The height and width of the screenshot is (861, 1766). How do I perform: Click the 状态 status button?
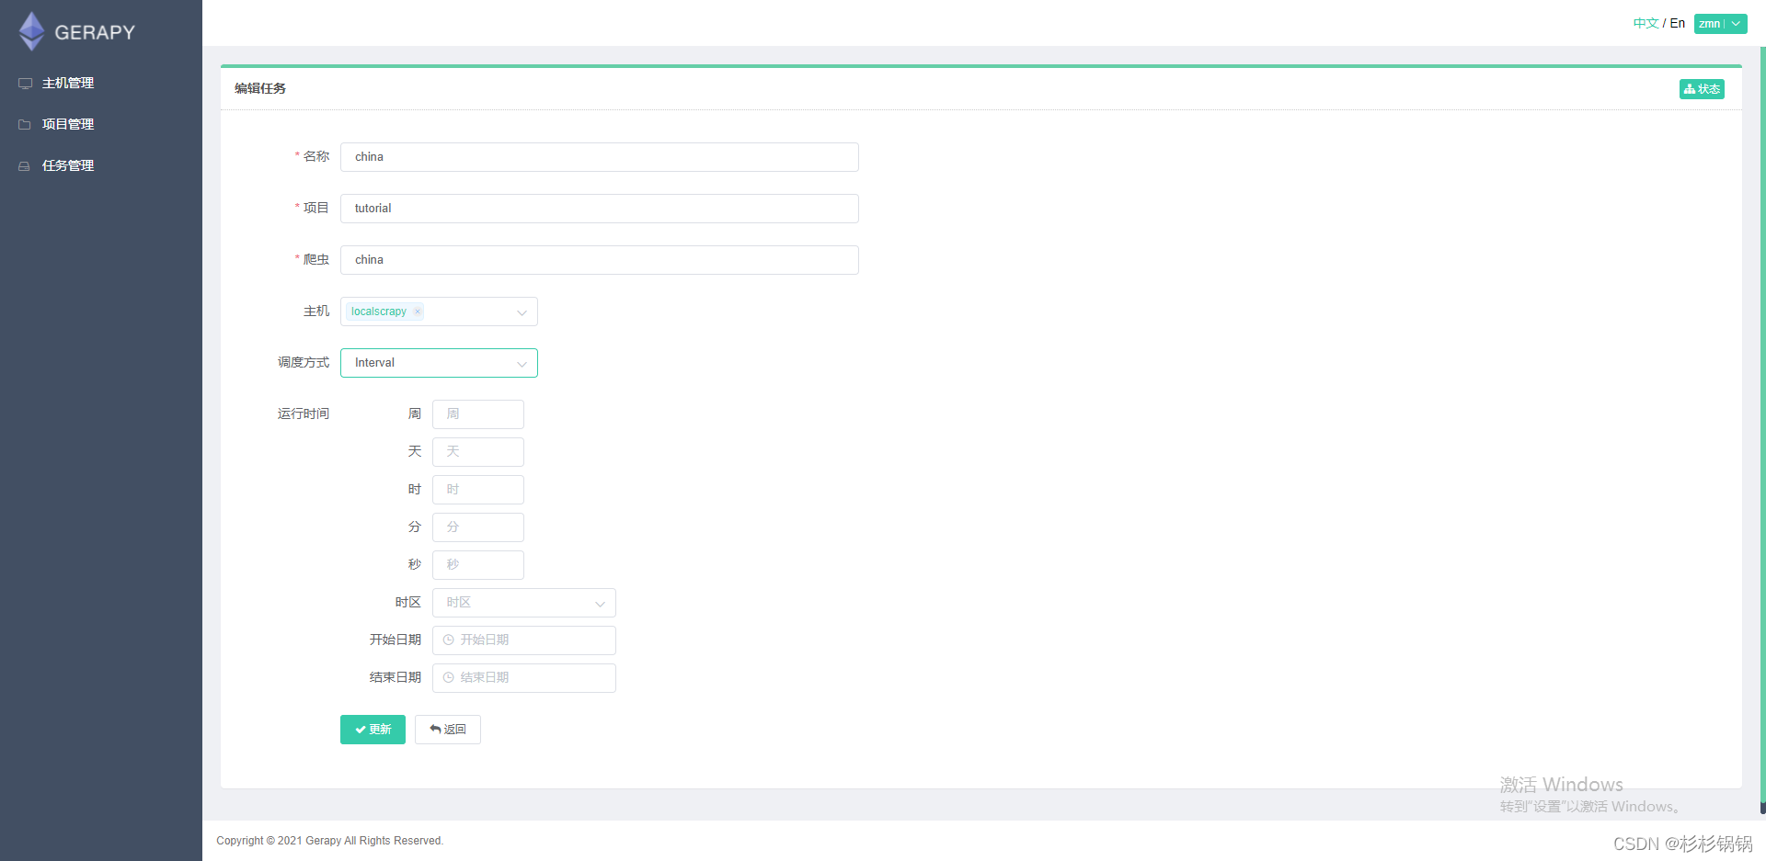tap(1702, 89)
